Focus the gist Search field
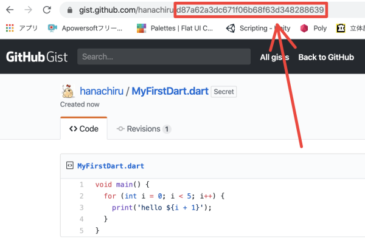The height and width of the screenshot is (240, 365). click(164, 57)
